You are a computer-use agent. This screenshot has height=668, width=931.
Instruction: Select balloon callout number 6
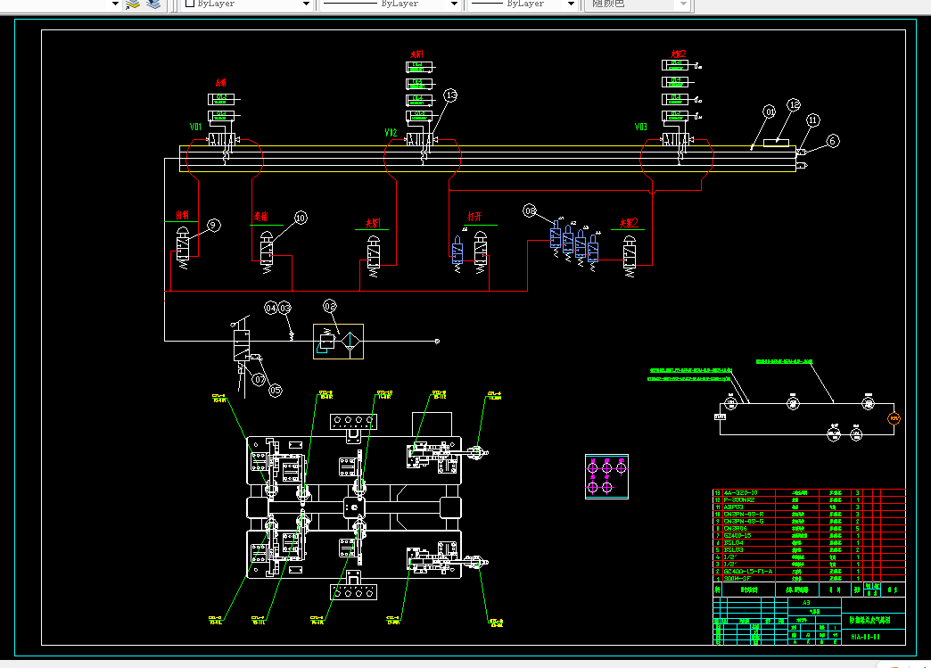pos(832,141)
